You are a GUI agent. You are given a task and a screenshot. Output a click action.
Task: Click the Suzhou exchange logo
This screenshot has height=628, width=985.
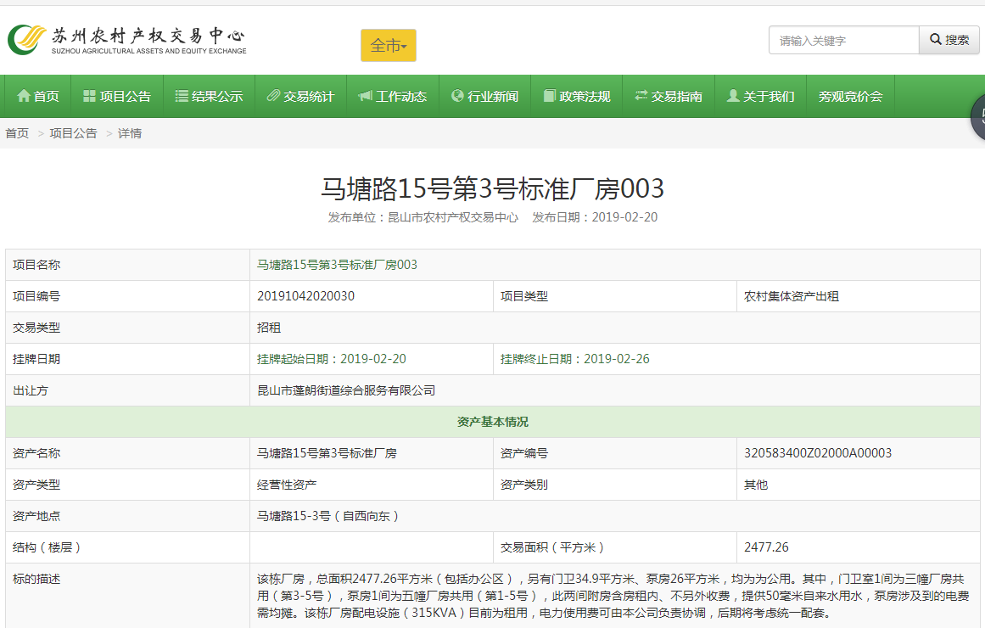coord(127,40)
